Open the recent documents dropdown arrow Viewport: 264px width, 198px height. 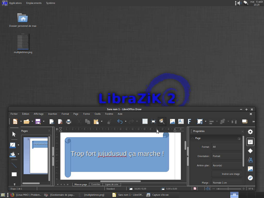pyautogui.click(x=32, y=121)
